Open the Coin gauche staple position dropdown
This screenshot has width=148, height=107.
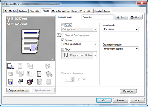pos(79,29)
